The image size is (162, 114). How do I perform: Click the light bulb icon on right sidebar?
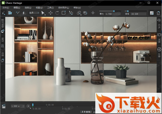[x=159, y=20]
